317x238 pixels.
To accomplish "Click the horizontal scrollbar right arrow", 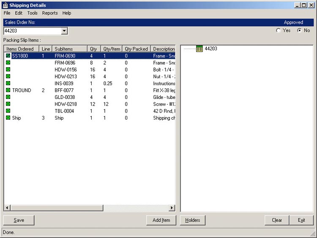I will [172, 208].
